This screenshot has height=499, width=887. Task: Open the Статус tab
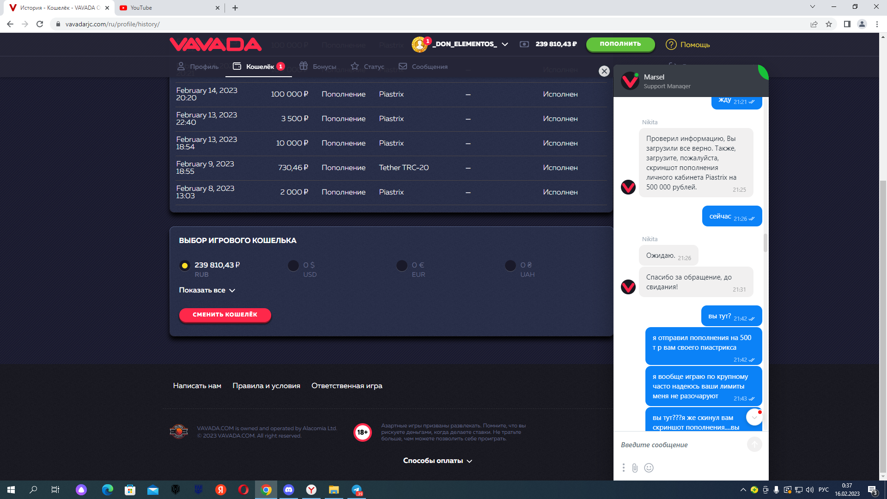pos(367,67)
